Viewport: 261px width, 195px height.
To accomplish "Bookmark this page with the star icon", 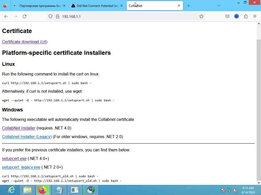I will coord(201,16).
